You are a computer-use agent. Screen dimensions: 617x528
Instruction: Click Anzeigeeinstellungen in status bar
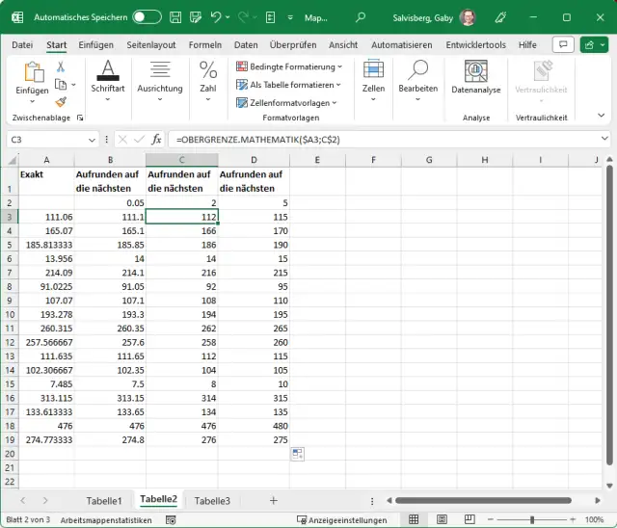(347, 520)
